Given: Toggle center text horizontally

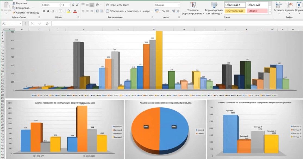Looking at the screenshot, I should pyautogui.click(x=87, y=11).
